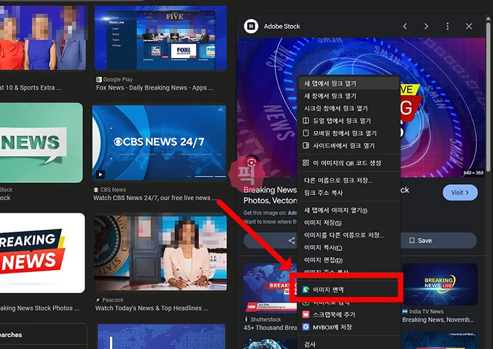The image size is (493, 349).
Task: Select '검사' inspect menu entry
Action: click(348, 344)
